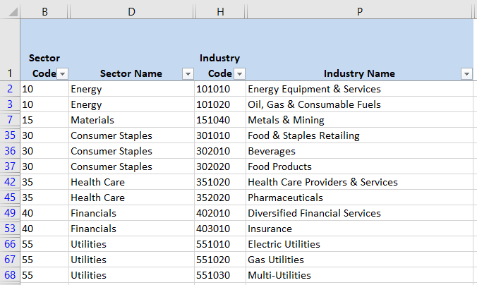Click the Industry Name header cell
The height and width of the screenshot is (285, 477).
pos(360,50)
